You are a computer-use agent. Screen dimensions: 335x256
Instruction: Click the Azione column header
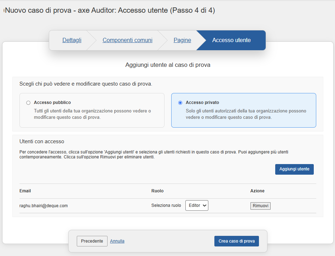tap(257, 191)
